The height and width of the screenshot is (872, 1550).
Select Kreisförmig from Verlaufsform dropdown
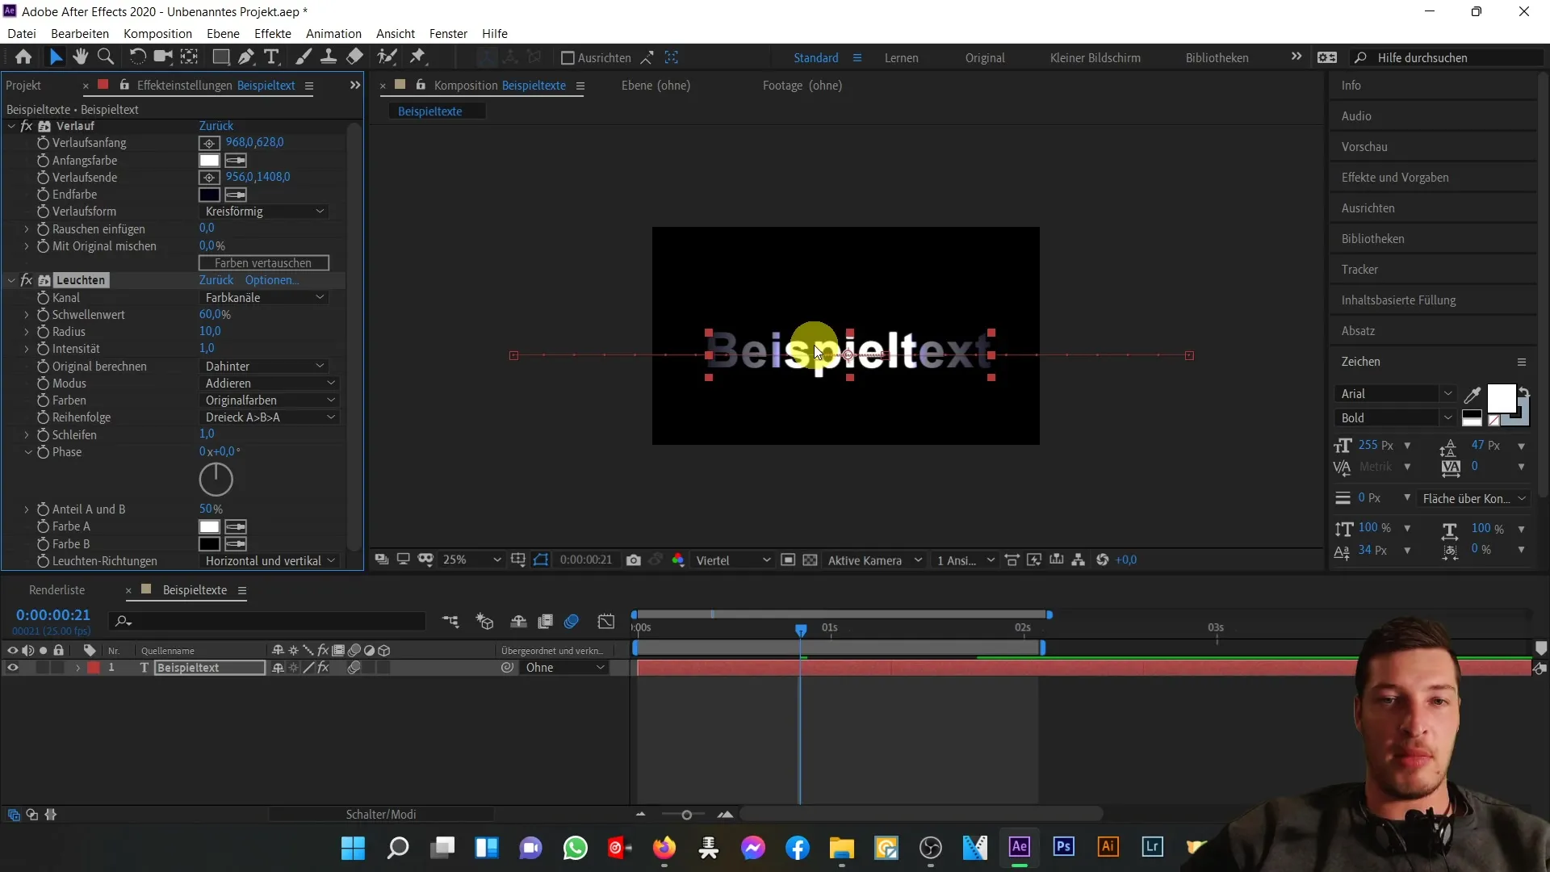(x=263, y=211)
